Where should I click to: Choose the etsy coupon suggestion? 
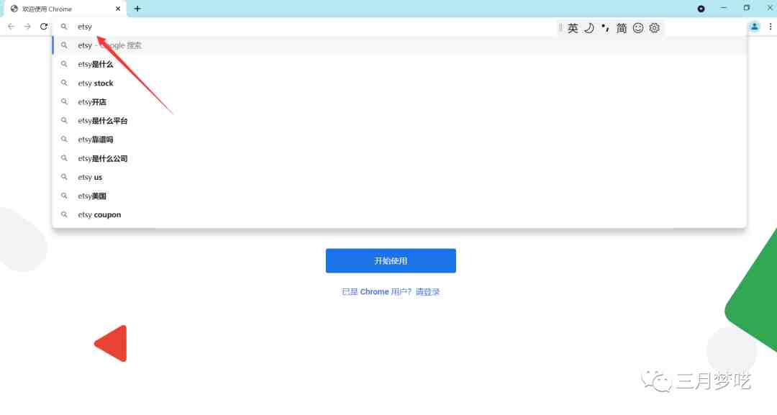(x=399, y=215)
